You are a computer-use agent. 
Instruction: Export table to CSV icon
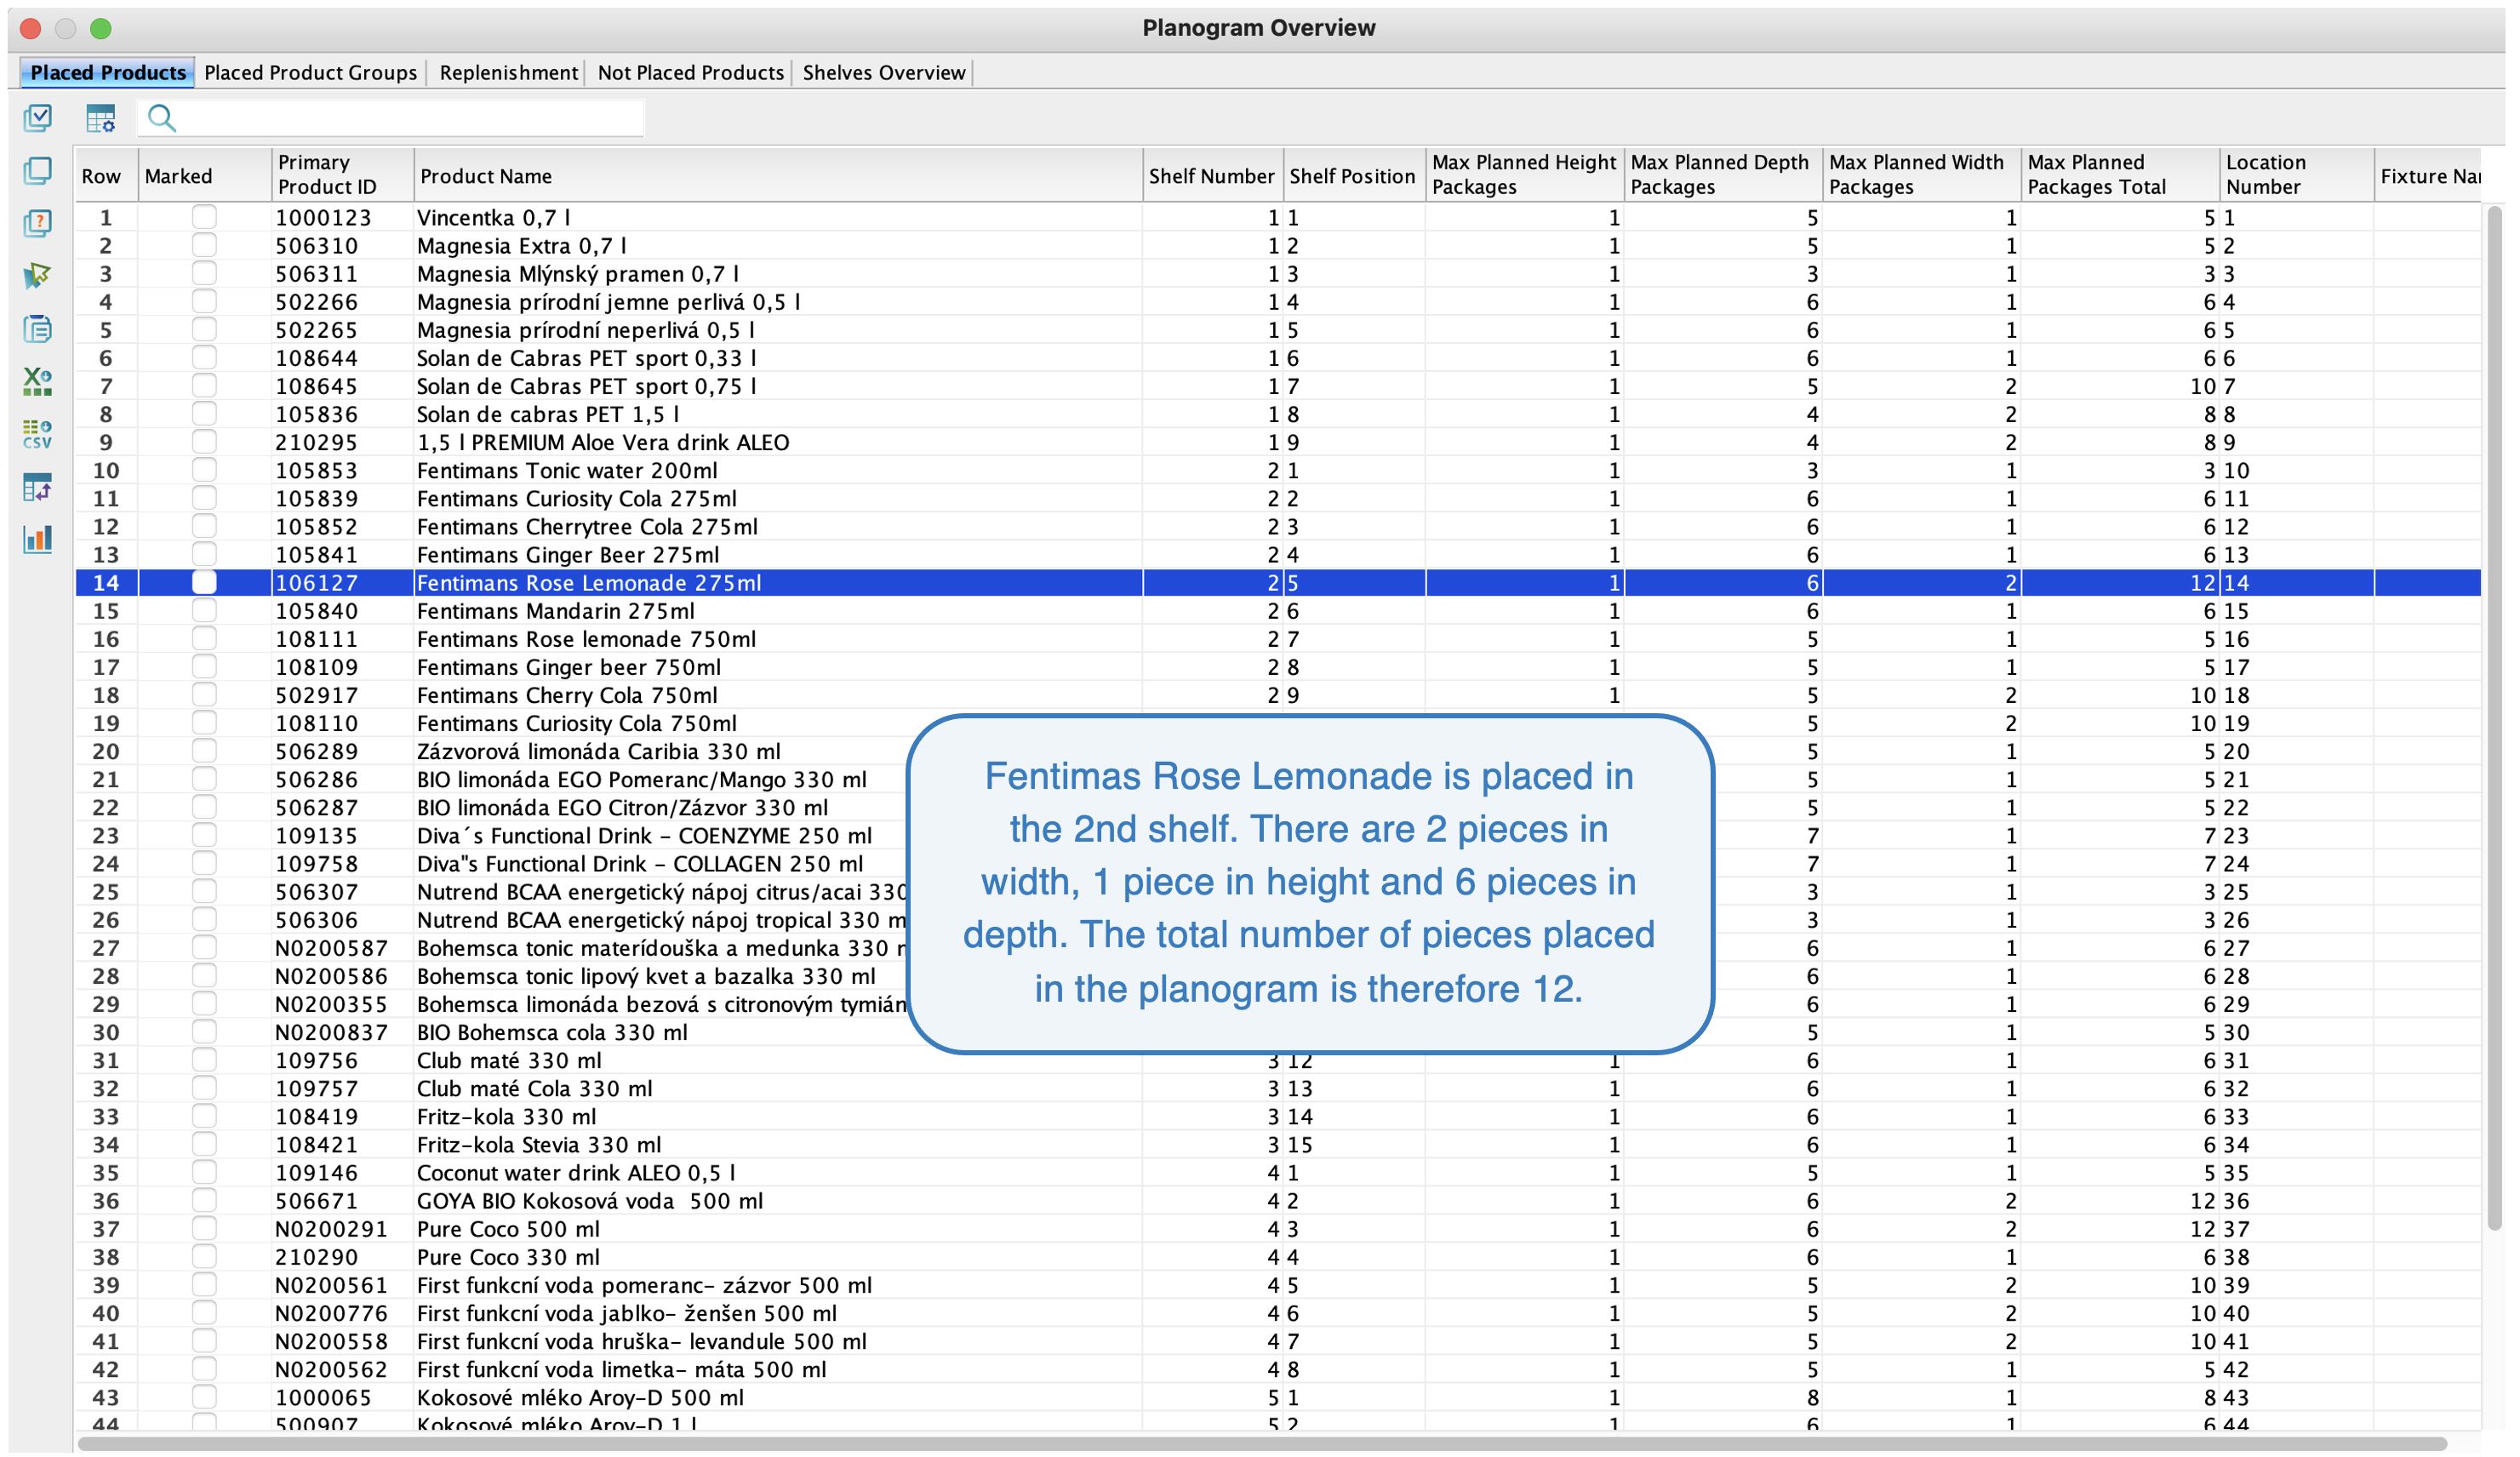[x=38, y=433]
